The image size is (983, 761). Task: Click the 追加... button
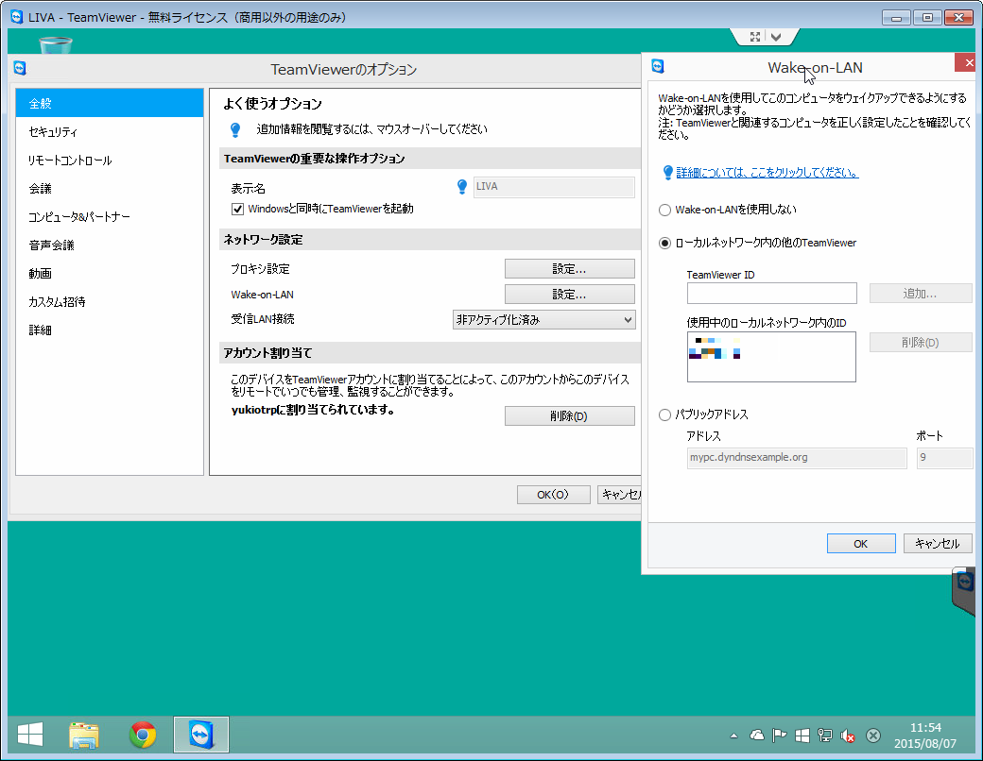pyautogui.click(x=921, y=293)
